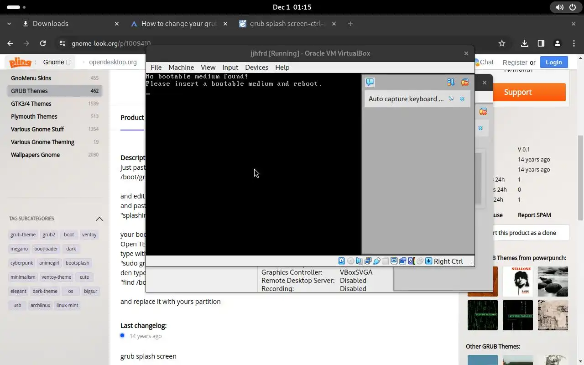Image resolution: width=584 pixels, height=365 pixels.
Task: Click the network adapters indicator in VM status bar
Action: coord(368,261)
